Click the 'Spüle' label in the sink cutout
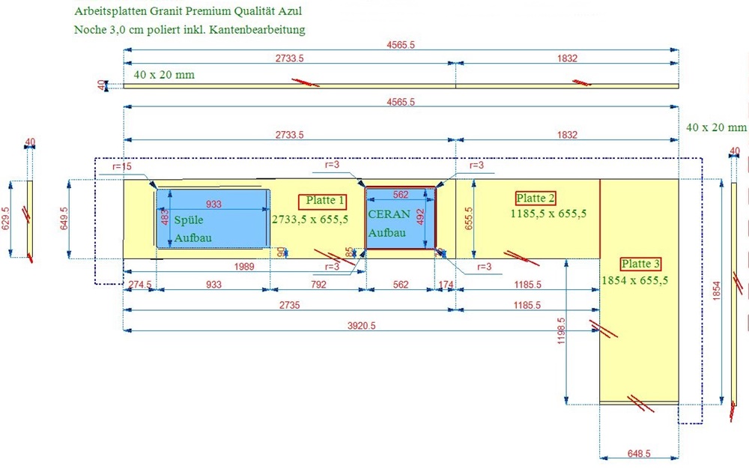Screen dimensions: 749x475 point(189,220)
